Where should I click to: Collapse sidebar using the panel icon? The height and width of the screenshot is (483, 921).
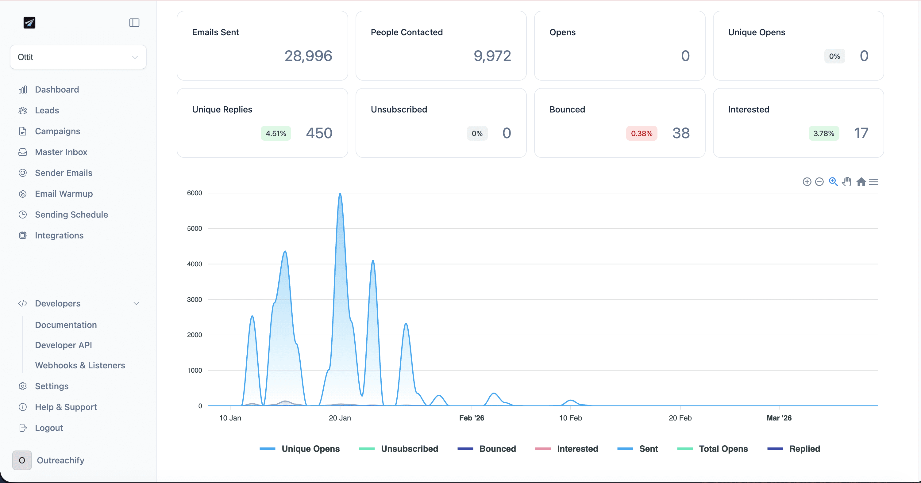click(134, 23)
